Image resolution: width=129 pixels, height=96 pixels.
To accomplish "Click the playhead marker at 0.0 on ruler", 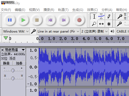I will point(40,41).
